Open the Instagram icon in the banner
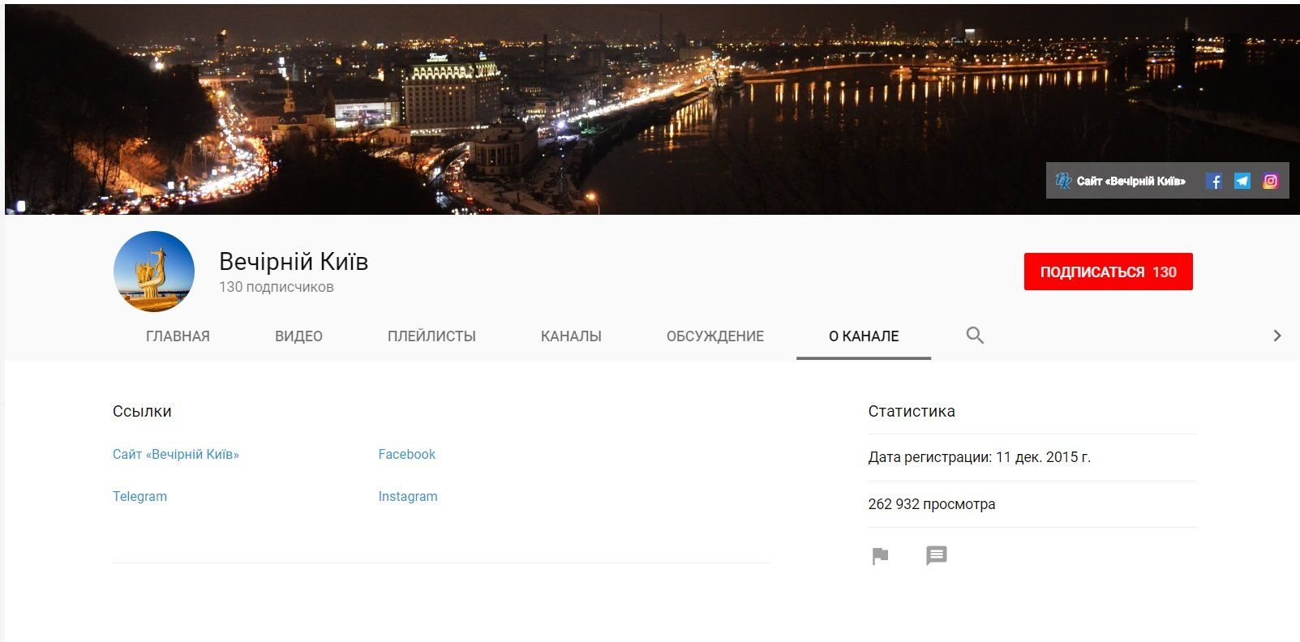 [x=1271, y=182]
